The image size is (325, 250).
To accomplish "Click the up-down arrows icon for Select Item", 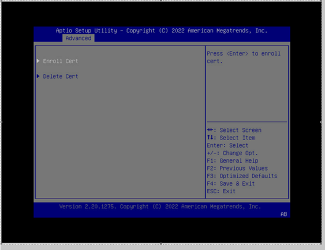I will [x=210, y=137].
